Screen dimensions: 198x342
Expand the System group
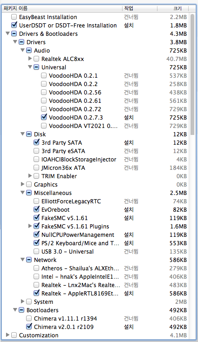pos(22,301)
